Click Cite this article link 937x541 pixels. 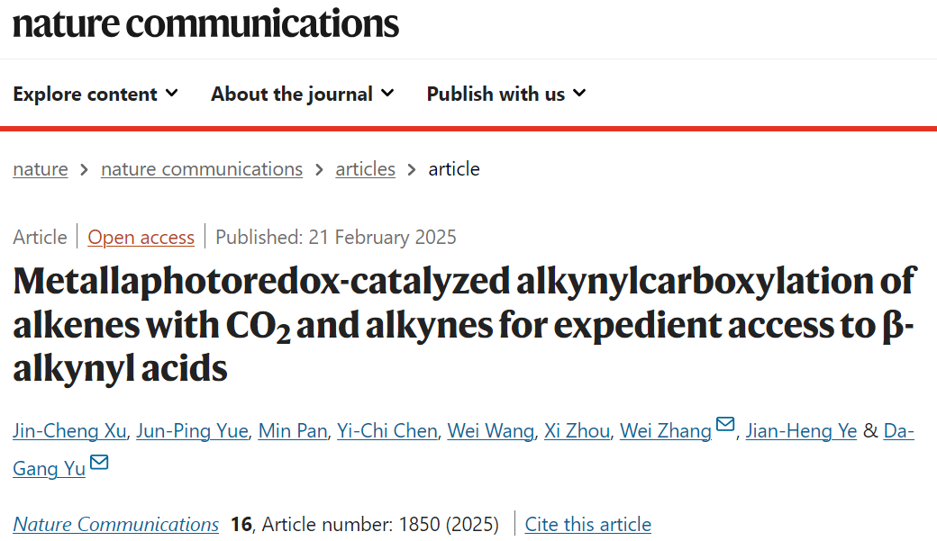coord(588,524)
